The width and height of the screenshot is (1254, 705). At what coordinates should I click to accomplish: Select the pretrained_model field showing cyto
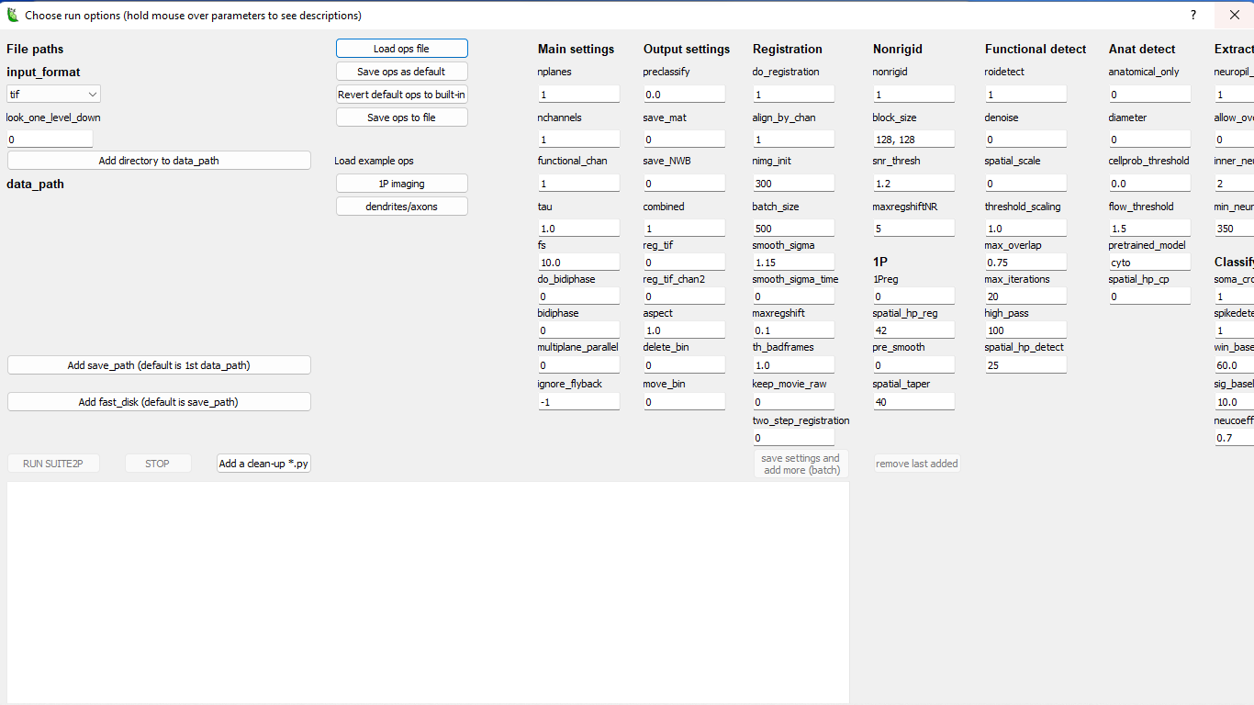click(1148, 262)
